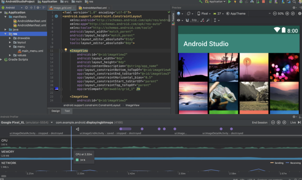Apply Changes using the lightning bolt icon

click(235, 2)
